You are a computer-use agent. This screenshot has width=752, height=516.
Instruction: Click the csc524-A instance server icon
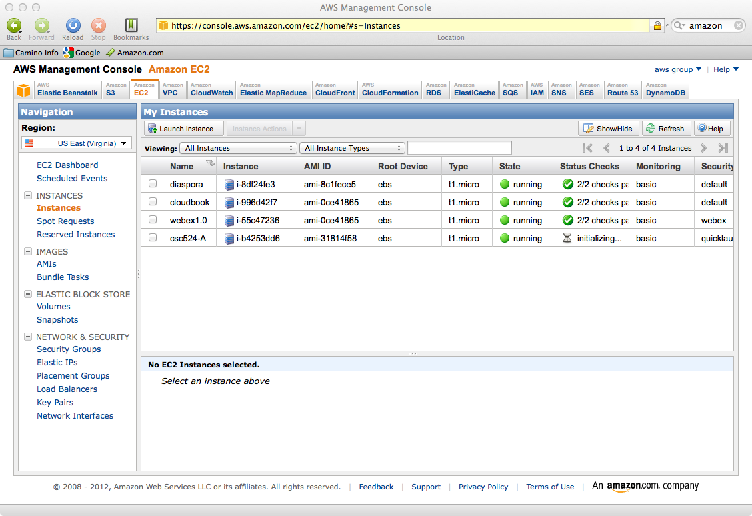click(229, 239)
